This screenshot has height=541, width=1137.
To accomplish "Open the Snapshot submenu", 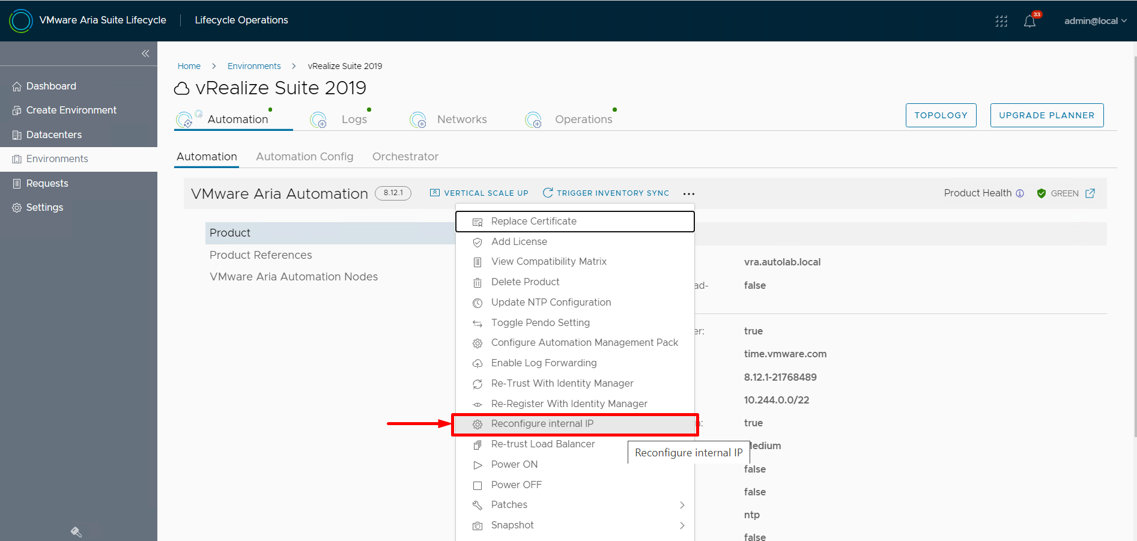I will [x=575, y=525].
